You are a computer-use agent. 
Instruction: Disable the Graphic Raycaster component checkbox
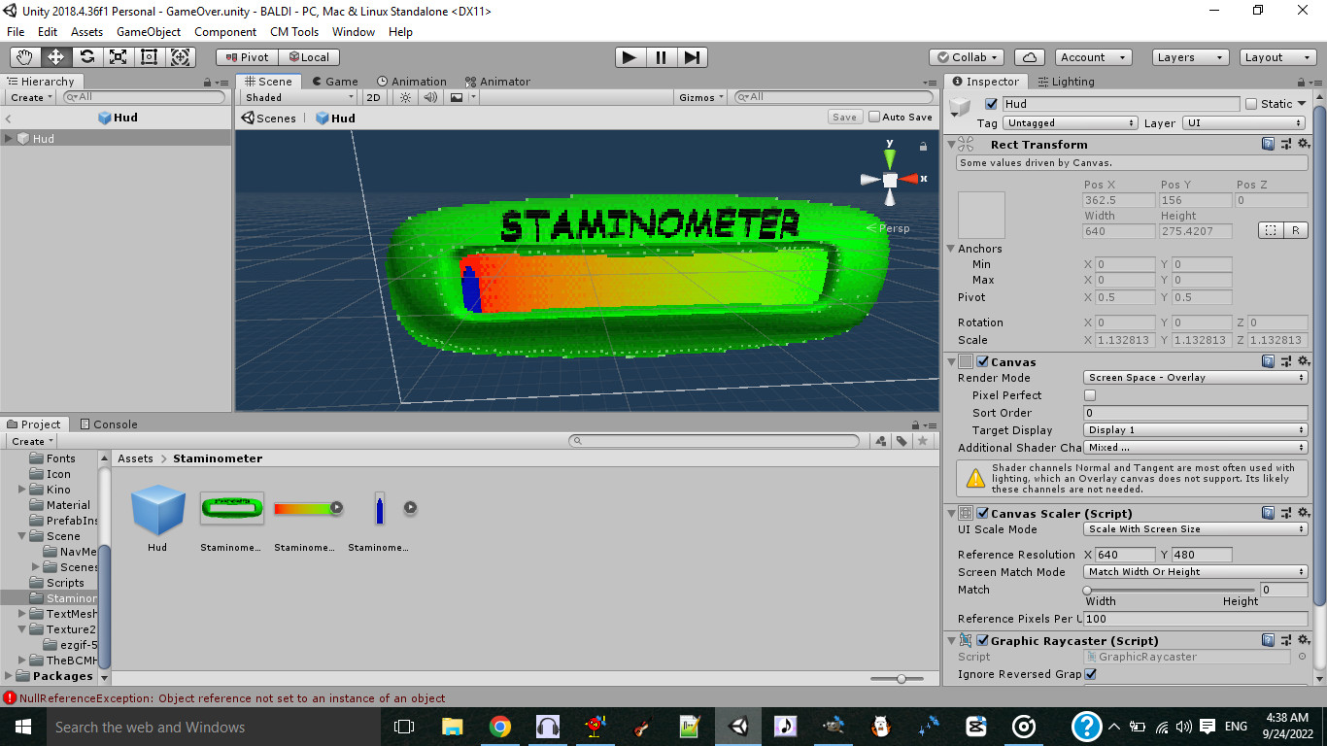pos(982,641)
